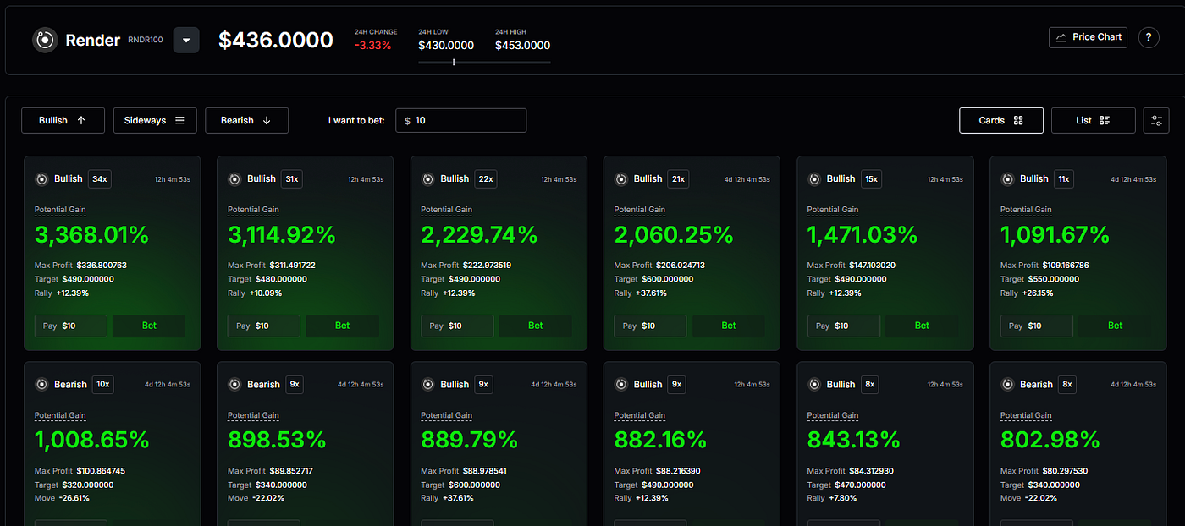Click Target $320.000000 on Bearish 10x card
This screenshot has width=1185, height=526.
(74, 485)
